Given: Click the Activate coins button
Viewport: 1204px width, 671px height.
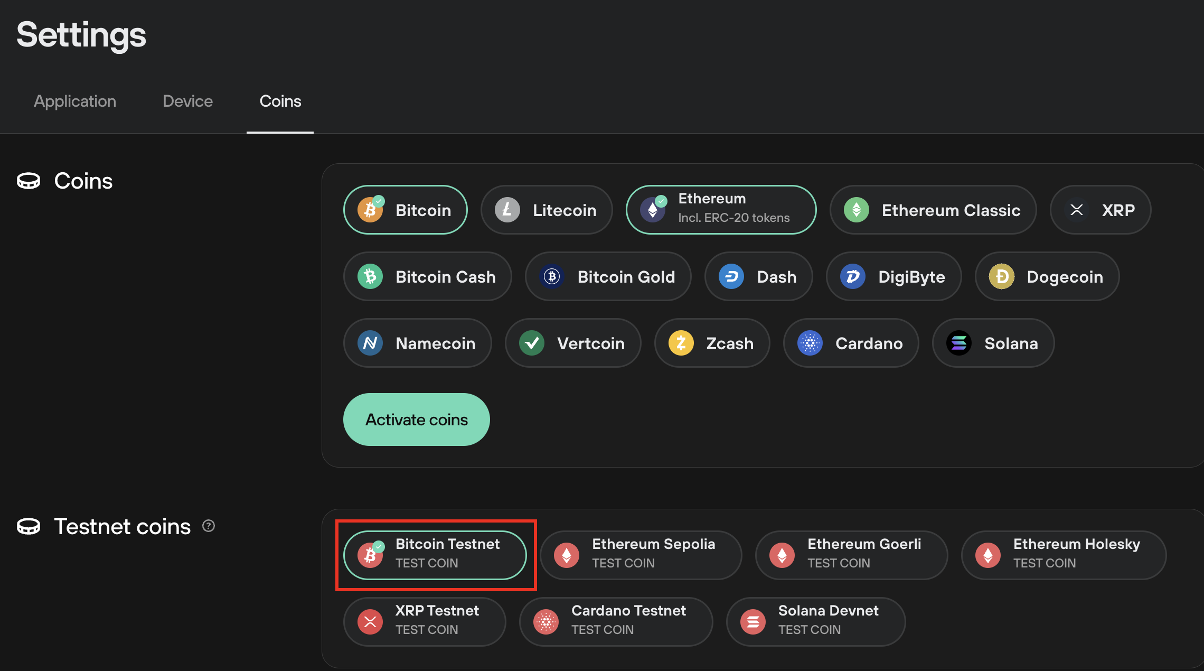Looking at the screenshot, I should (x=417, y=420).
